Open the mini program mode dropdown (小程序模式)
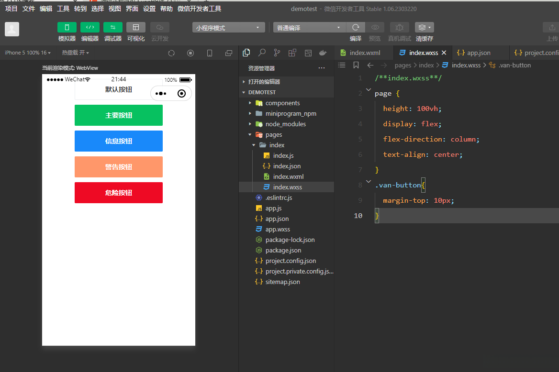This screenshot has width=559, height=372. coord(229,28)
